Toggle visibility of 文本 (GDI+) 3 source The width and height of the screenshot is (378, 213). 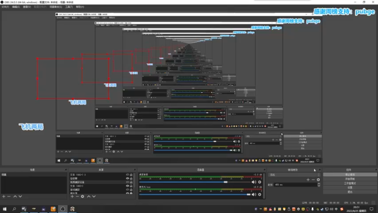(x=128, y=175)
